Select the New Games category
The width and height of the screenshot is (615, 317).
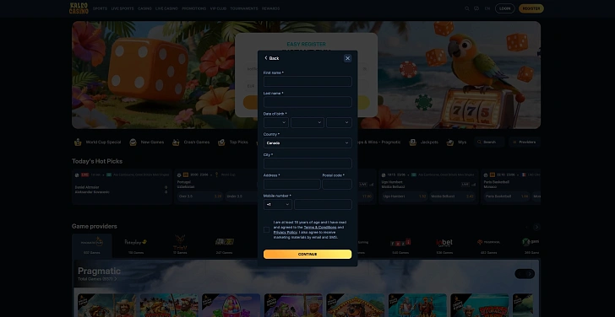(x=152, y=142)
